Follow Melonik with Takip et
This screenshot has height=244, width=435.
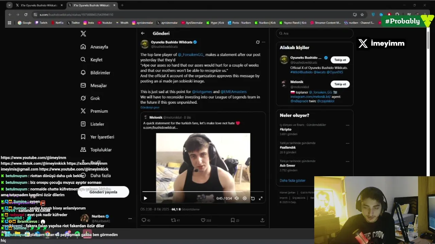click(x=340, y=84)
